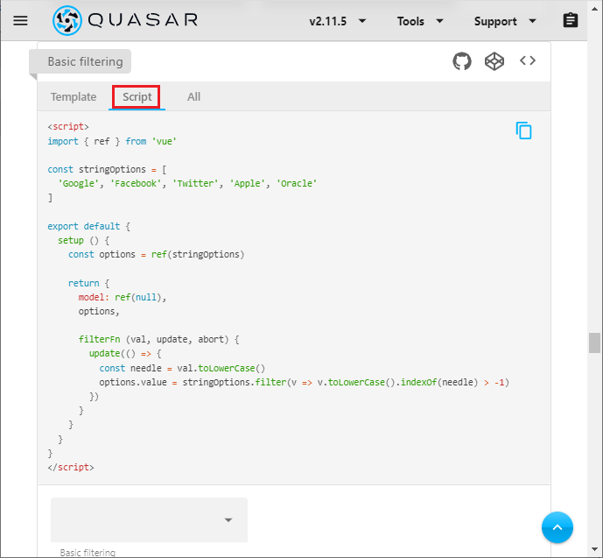Click the 'Basic filtering' field label below select
This screenshot has height=558, width=603.
point(88,553)
